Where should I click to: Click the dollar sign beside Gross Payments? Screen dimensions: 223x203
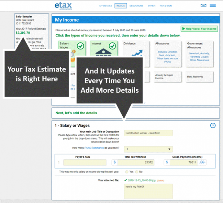tap(167, 162)
